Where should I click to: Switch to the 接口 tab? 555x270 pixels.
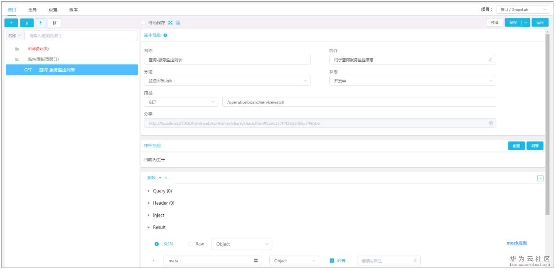pos(12,10)
